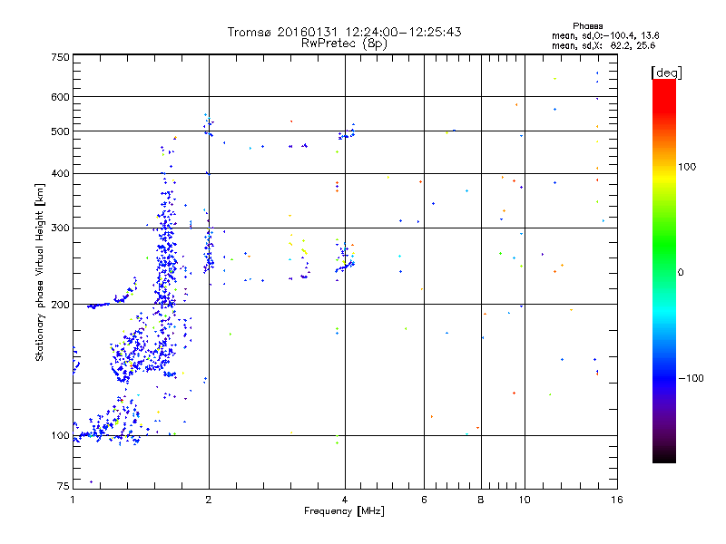Click the x-axis tick label "2"

click(209, 500)
